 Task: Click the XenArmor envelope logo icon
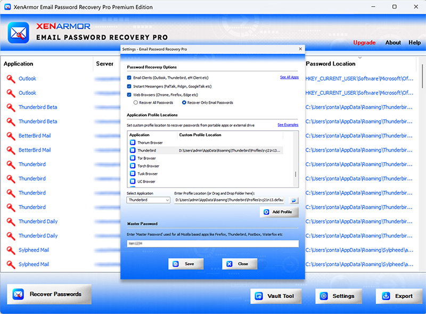click(x=19, y=33)
